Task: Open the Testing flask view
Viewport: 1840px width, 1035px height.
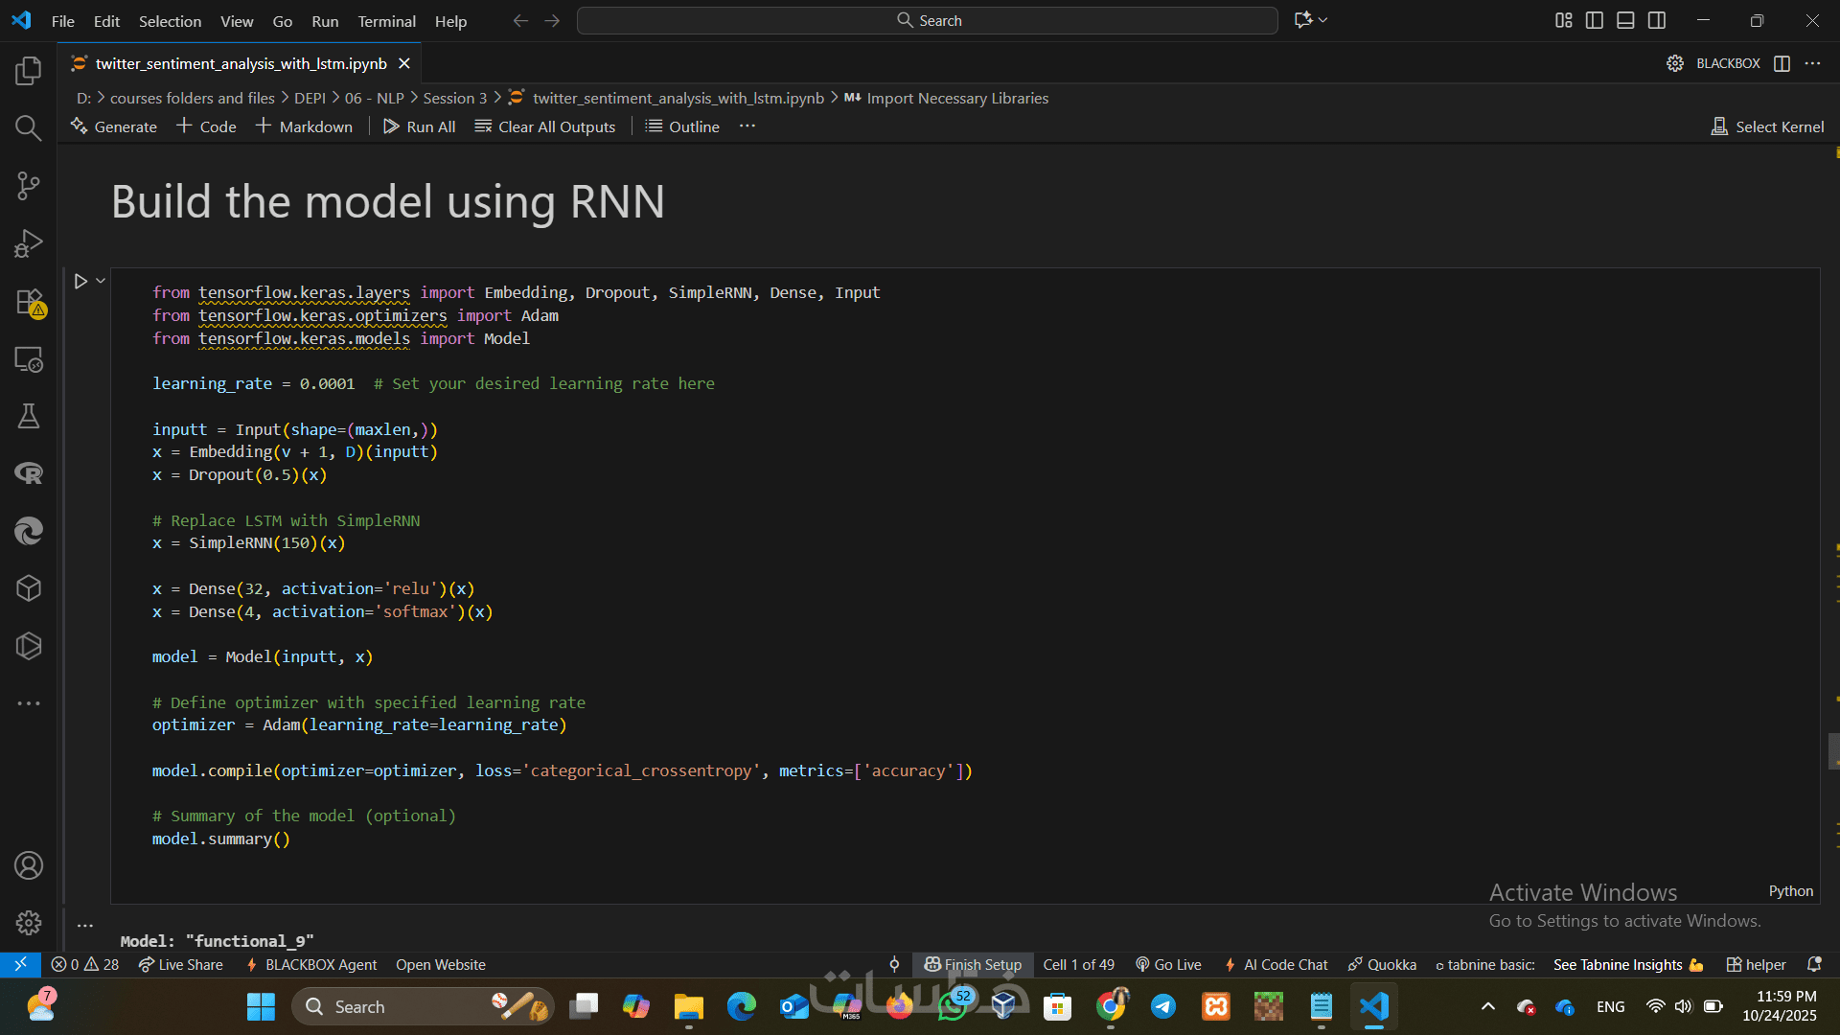Action: (29, 416)
